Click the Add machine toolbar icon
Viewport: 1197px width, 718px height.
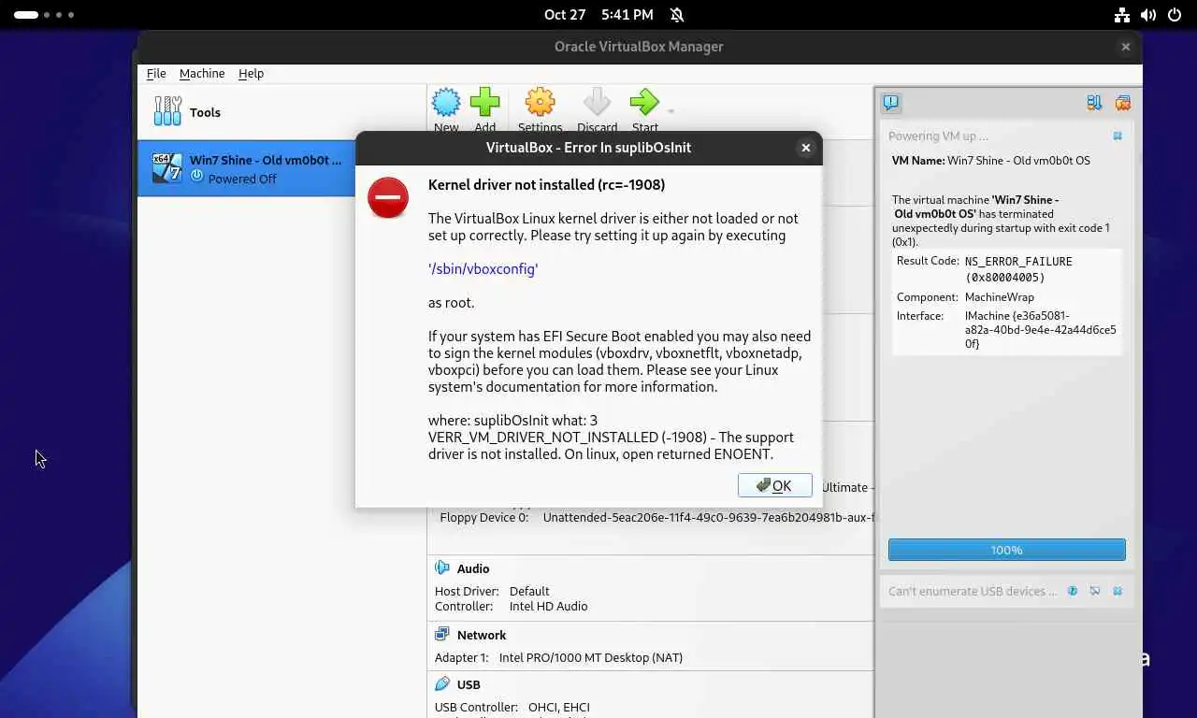tap(484, 103)
